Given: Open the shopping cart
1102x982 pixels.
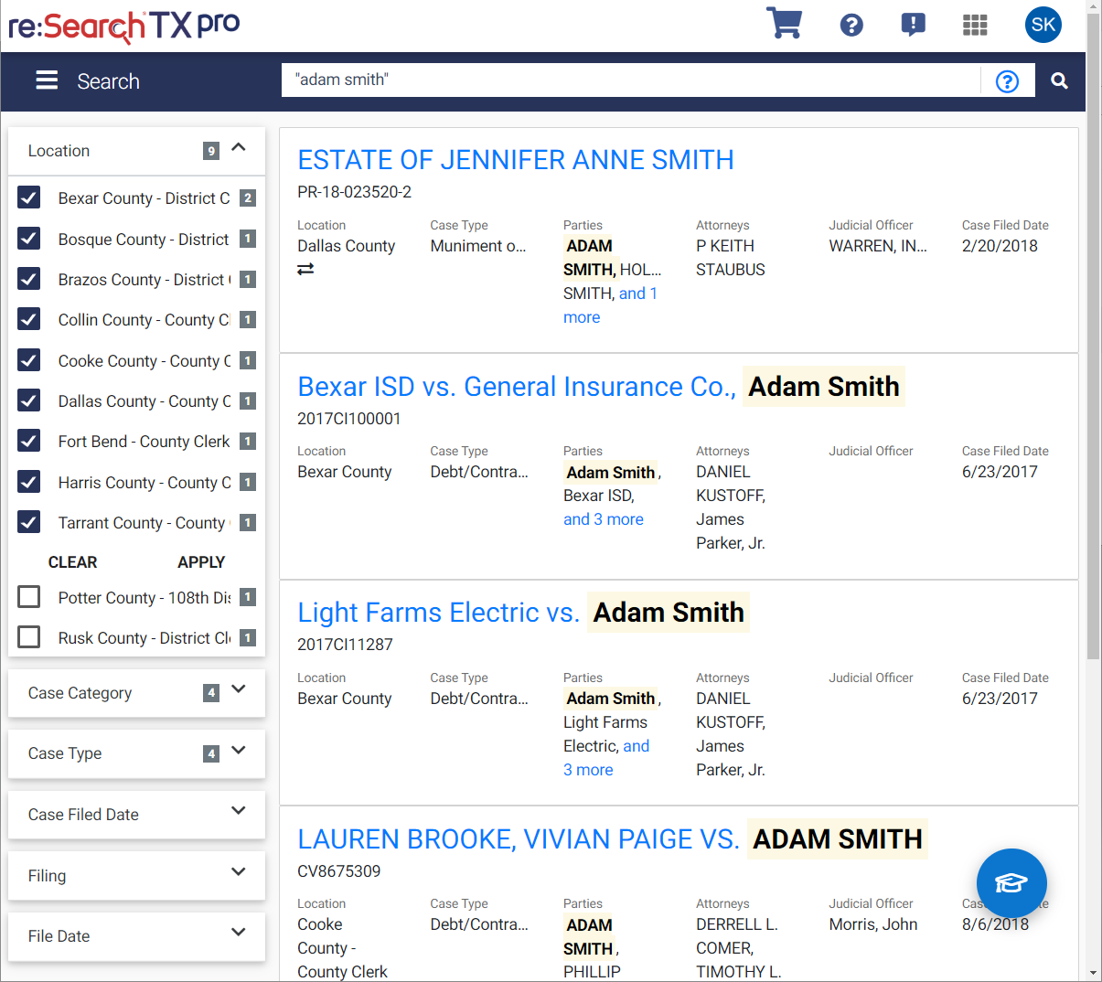Looking at the screenshot, I should 784,24.
